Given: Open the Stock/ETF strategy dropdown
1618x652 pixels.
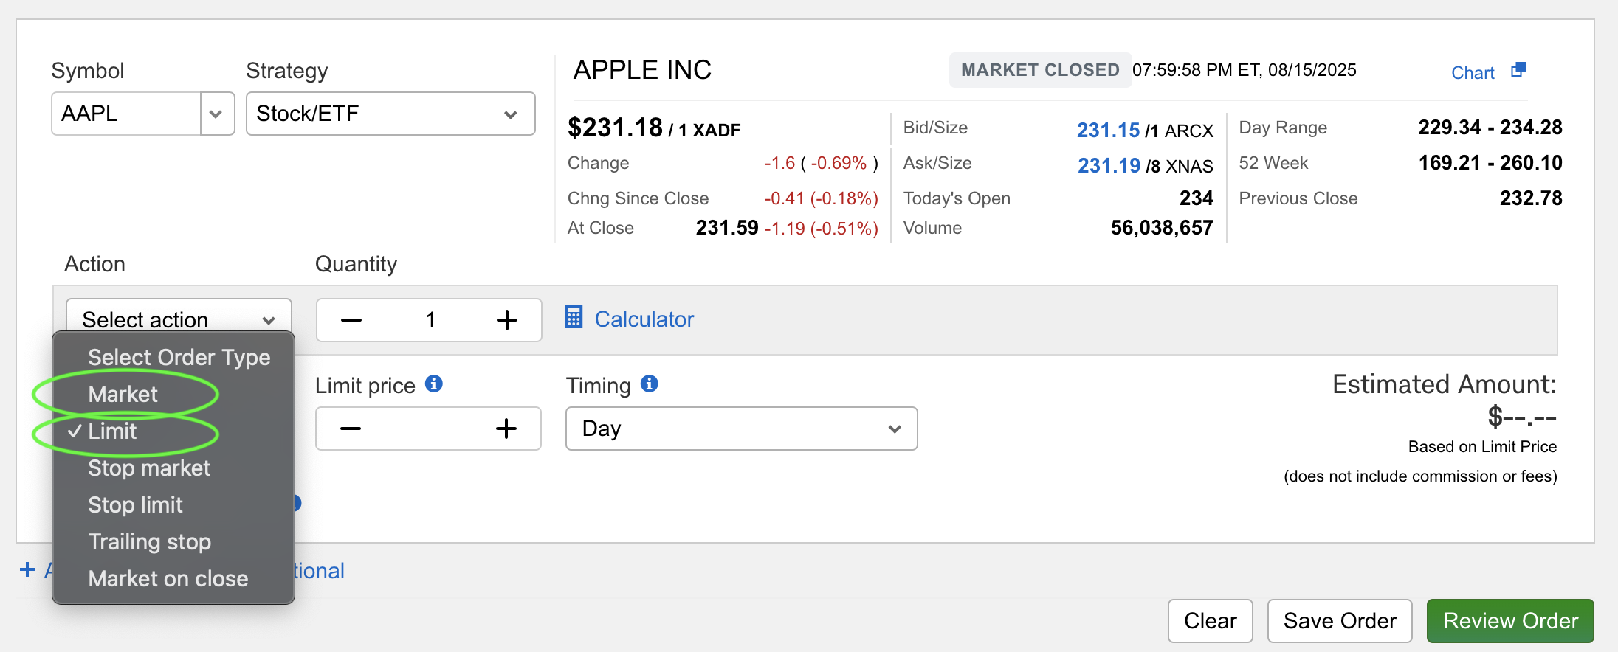Looking at the screenshot, I should [390, 114].
